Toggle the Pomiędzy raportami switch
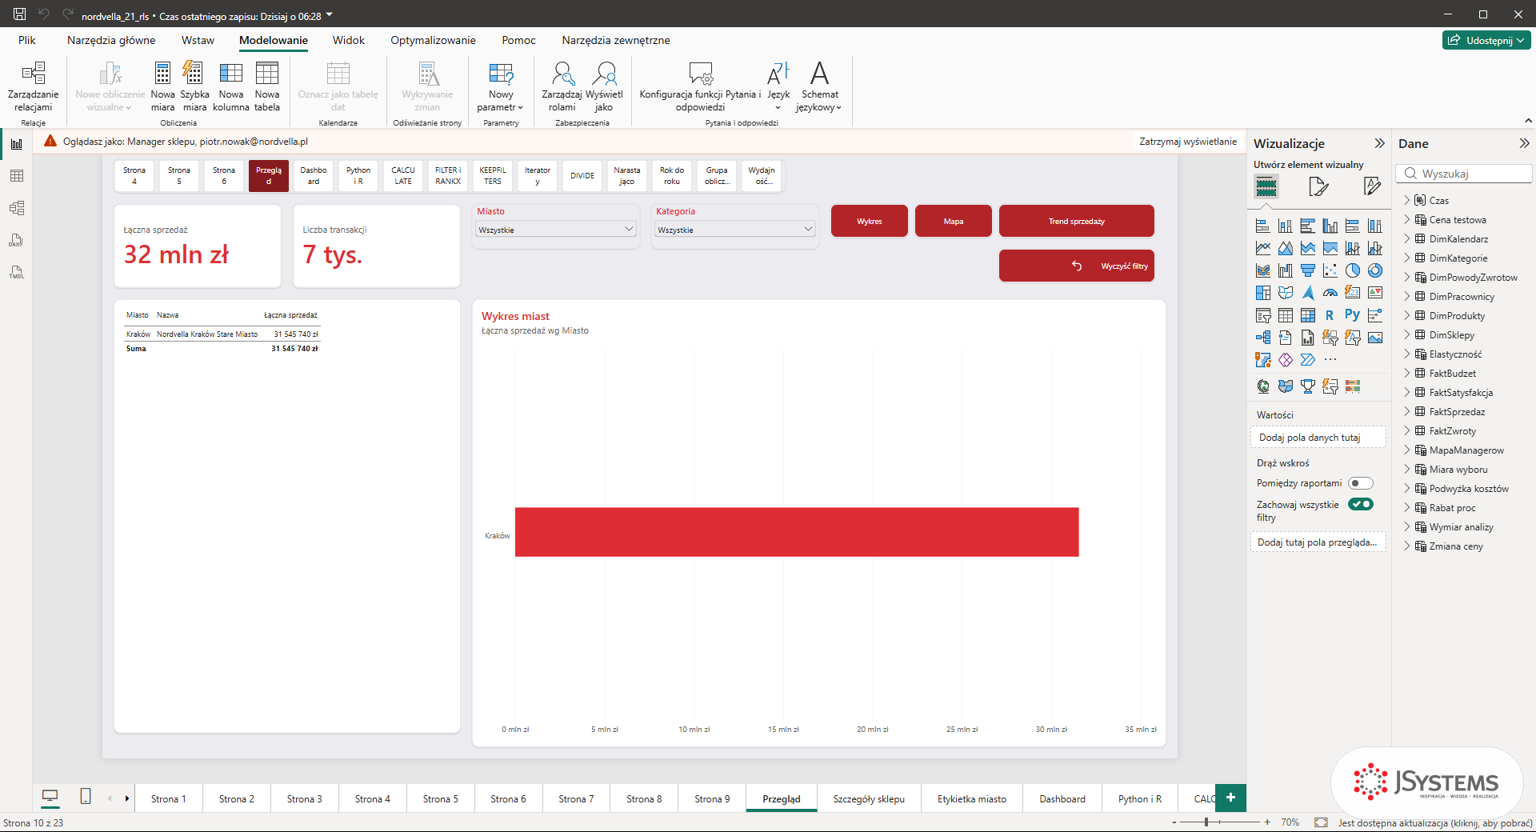Viewport: 1536px width, 832px height. [1360, 483]
